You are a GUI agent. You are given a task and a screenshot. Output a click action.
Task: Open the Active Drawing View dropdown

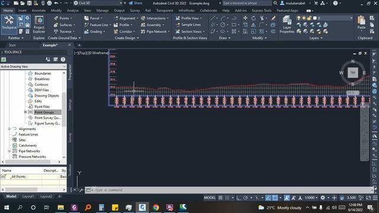tap(33, 66)
